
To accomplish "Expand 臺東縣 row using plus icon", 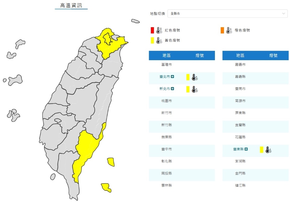I will tap(246, 149).
